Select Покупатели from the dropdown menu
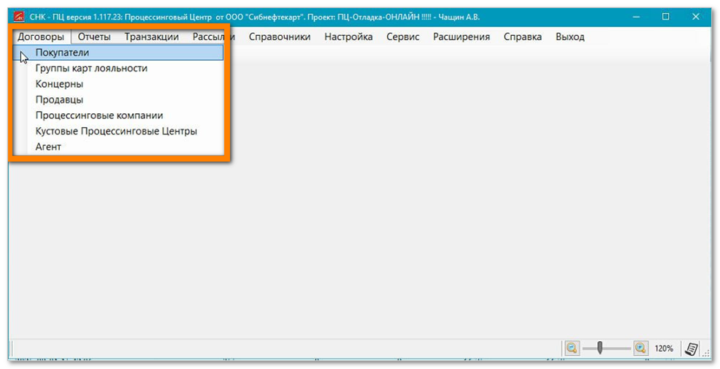The image size is (720, 369). (118, 53)
